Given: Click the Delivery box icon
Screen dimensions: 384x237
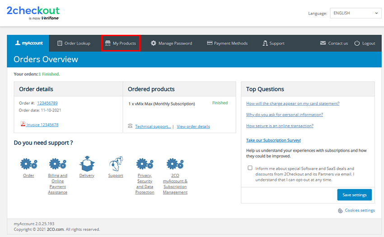Looking at the screenshot, I should coord(87,163).
